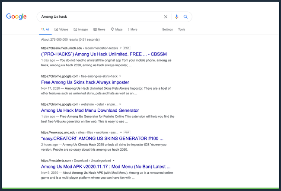Click the chrome.google.com › free-among-us-skins-hack URL
This screenshot has width=281, height=191.
[79, 76]
